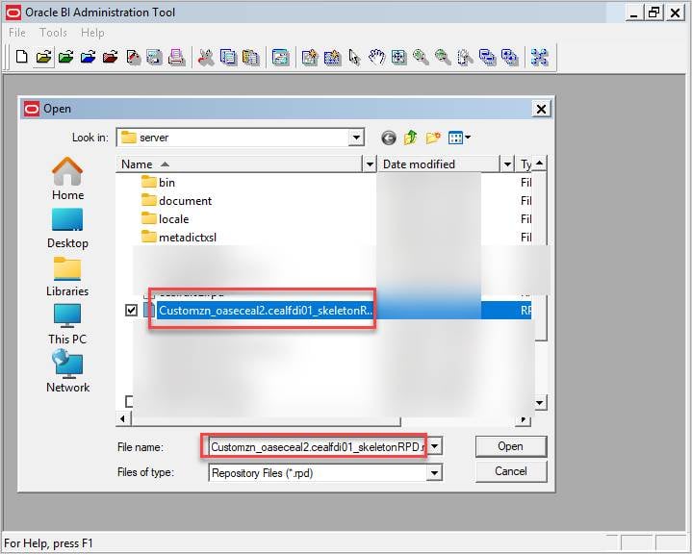Select the bin folder

159,182
